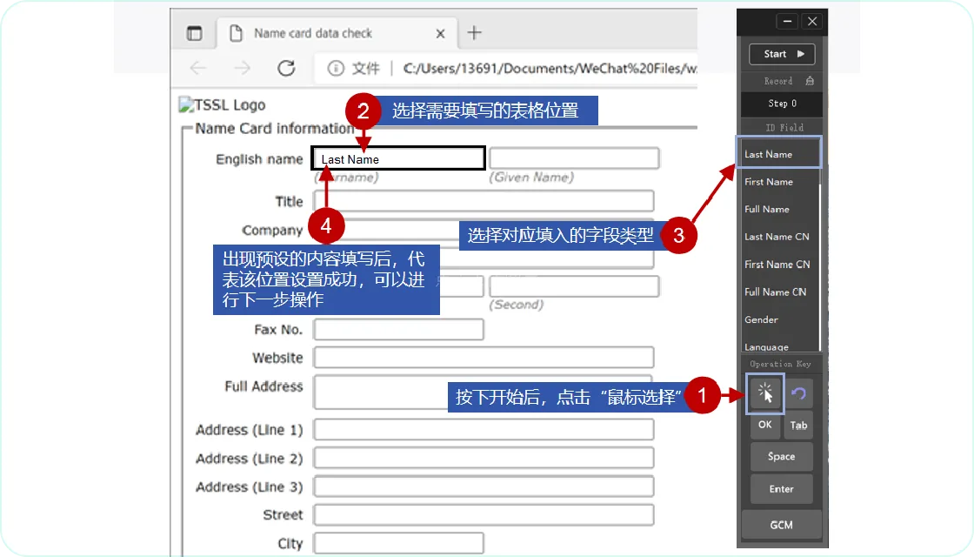Click the Space operation key
This screenshot has height=557, width=974.
pos(781,456)
